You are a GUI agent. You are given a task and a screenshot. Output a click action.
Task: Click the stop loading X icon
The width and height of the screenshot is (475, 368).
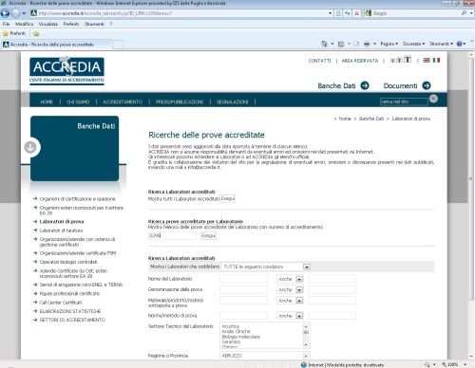(356, 13)
